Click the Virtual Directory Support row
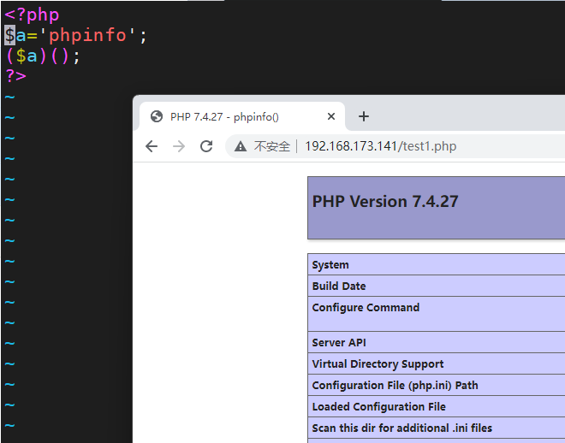 378,363
